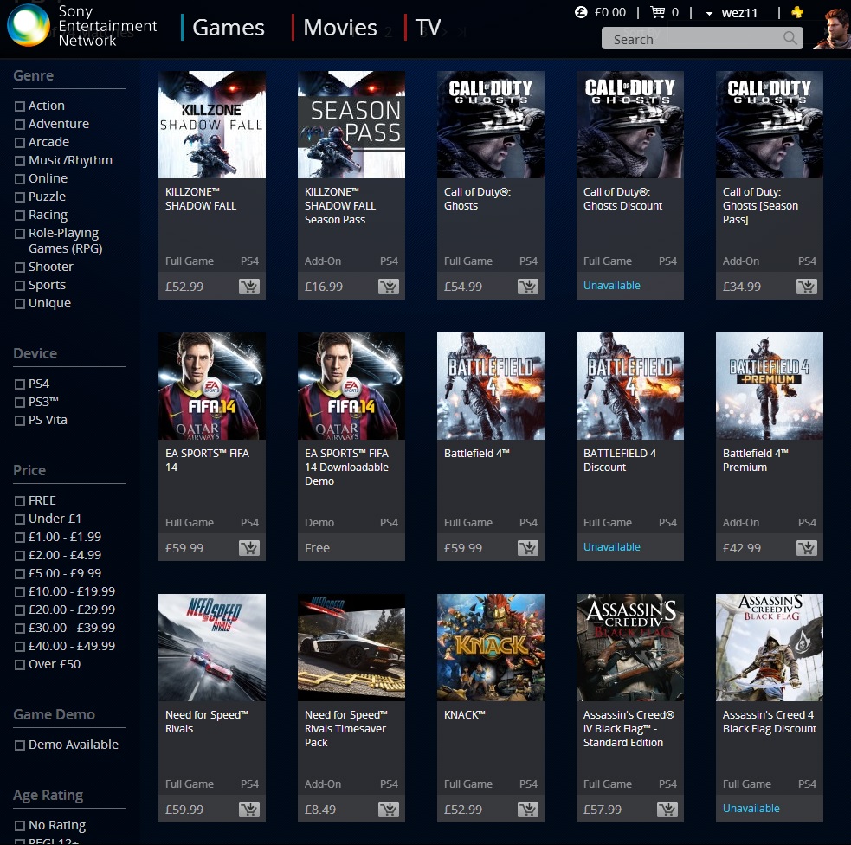Click cart icon for KNACK
Image resolution: width=851 pixels, height=845 pixels.
[528, 810]
